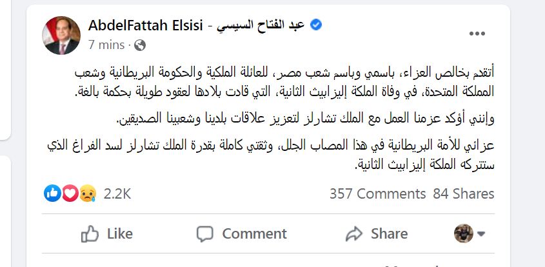Open the post options three-dots menu

[x=477, y=34]
